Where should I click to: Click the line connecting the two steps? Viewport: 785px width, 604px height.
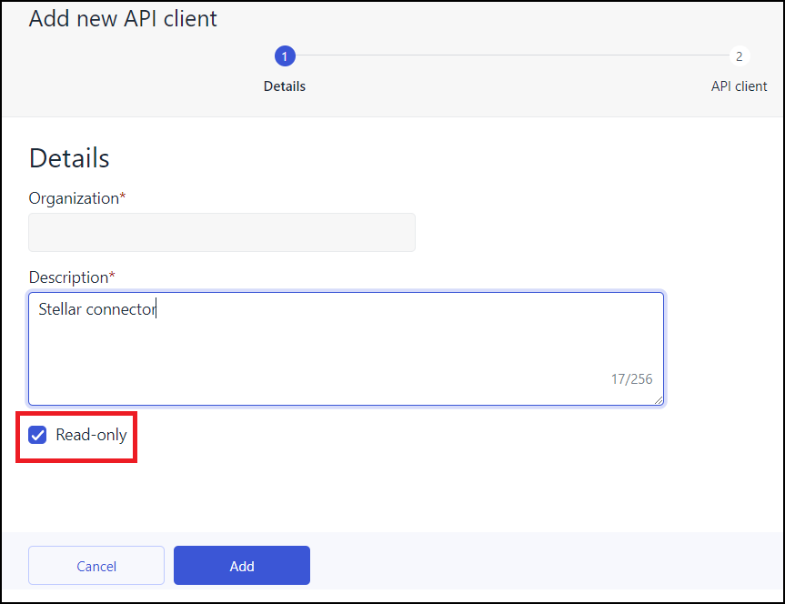click(511, 56)
